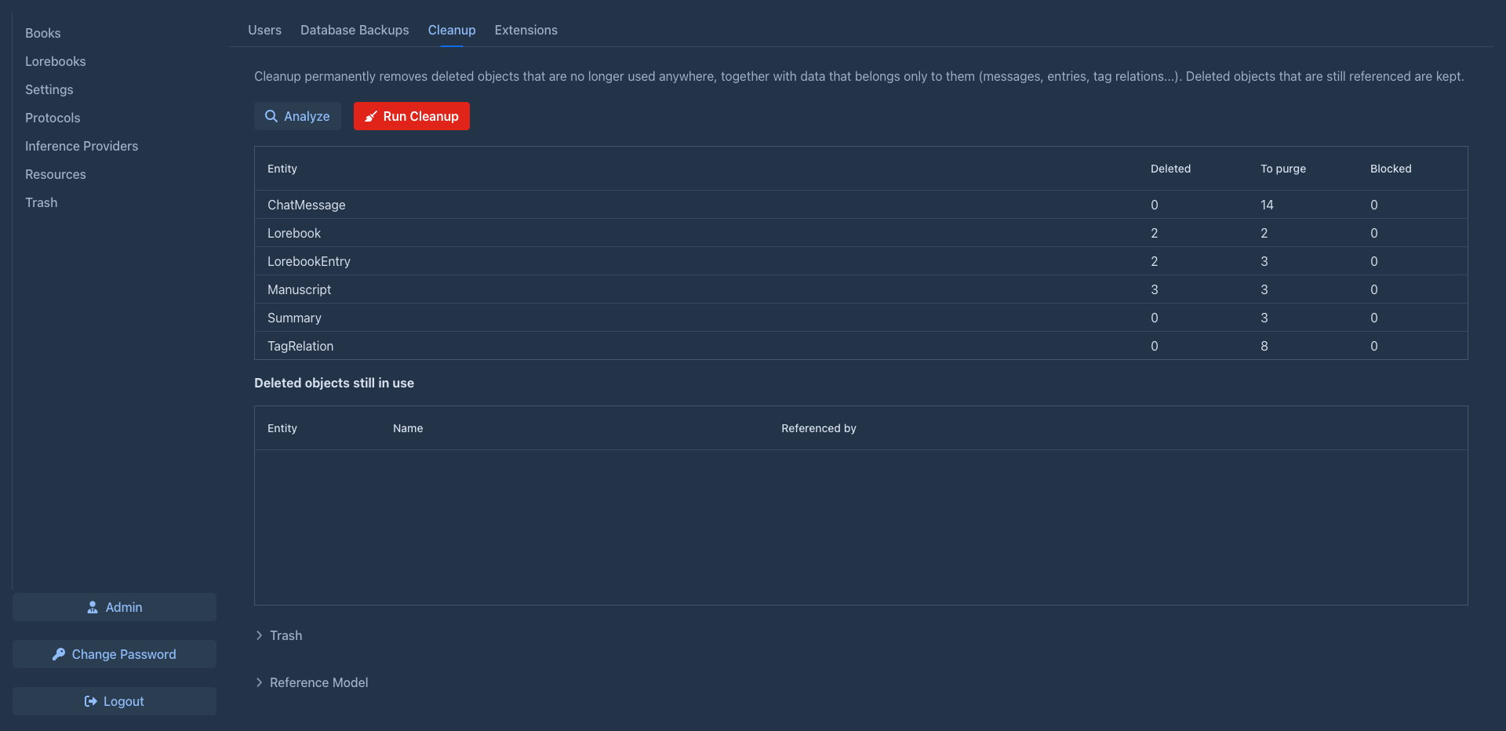Click the Change Password button label
Image resolution: width=1506 pixels, height=731 pixels.
124,654
